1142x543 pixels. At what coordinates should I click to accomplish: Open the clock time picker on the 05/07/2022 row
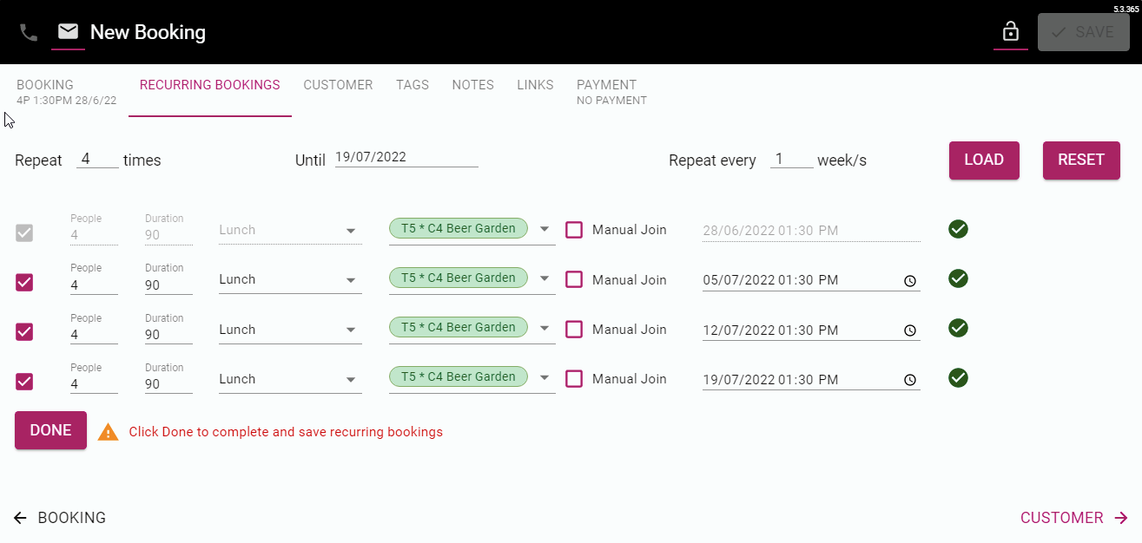910,280
